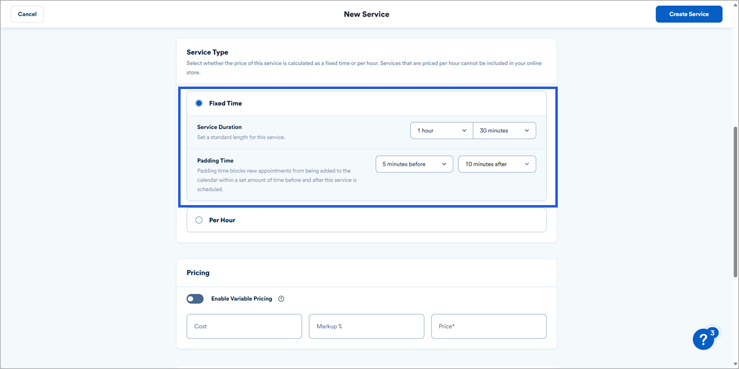739x369 pixels.
Task: Open the help widget with 3 notifications
Action: (704, 339)
